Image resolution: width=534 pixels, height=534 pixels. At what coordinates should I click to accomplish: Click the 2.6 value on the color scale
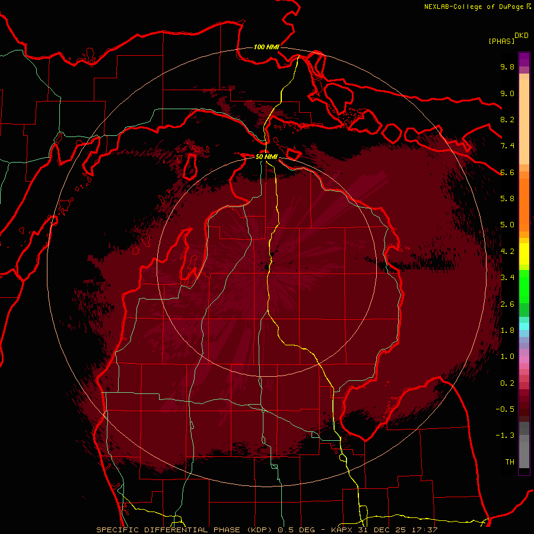pos(507,304)
